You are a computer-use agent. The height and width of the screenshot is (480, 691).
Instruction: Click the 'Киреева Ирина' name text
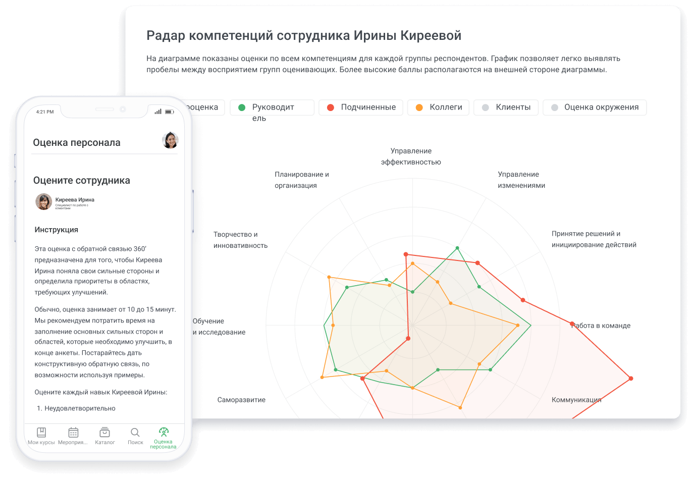point(75,200)
